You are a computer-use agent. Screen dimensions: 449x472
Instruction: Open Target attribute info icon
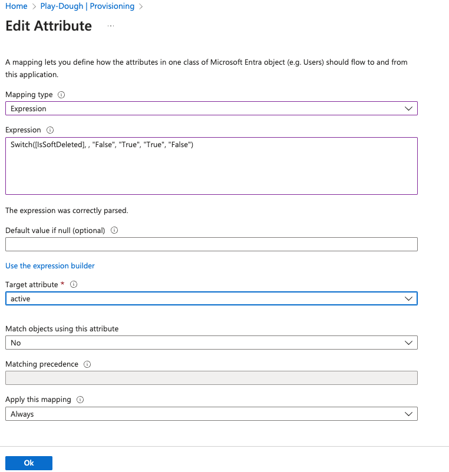pyautogui.click(x=74, y=284)
